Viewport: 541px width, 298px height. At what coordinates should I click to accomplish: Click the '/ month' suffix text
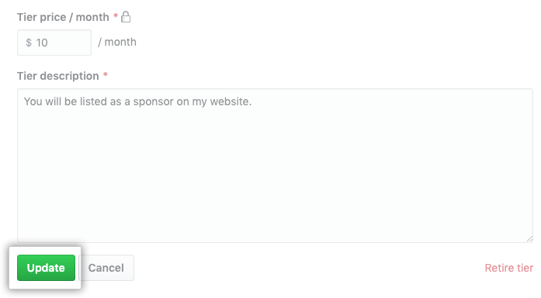click(117, 42)
